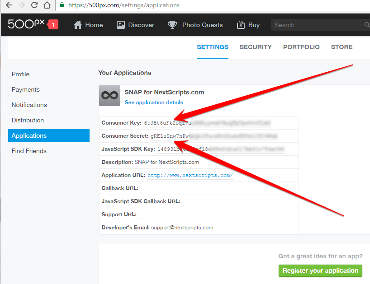This screenshot has width=370, height=284.
Task: Open the nextscripts.com Application URL link
Action: coord(190,175)
